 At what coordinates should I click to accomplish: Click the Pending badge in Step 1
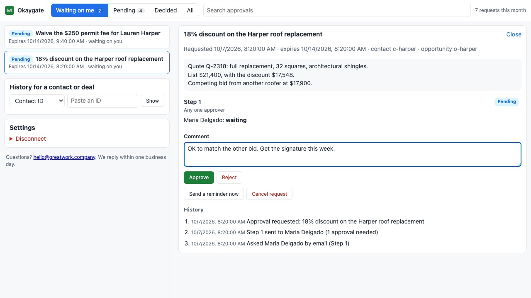[x=507, y=102]
